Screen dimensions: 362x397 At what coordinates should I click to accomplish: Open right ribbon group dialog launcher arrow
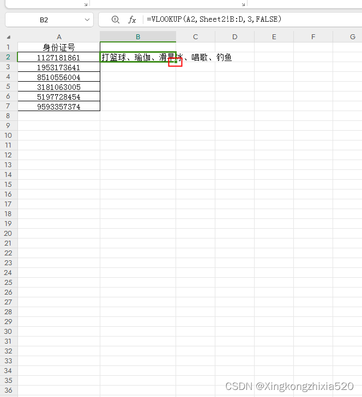point(243,4)
